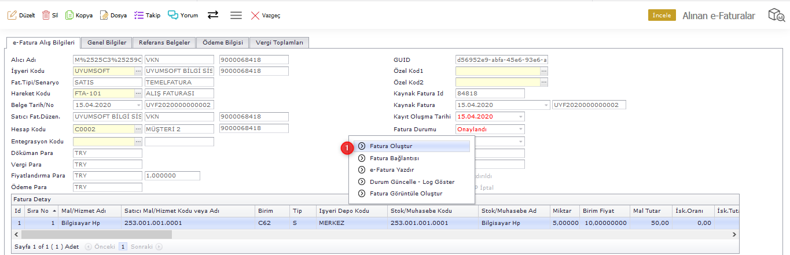Click the Kopya copy icon

69,16
